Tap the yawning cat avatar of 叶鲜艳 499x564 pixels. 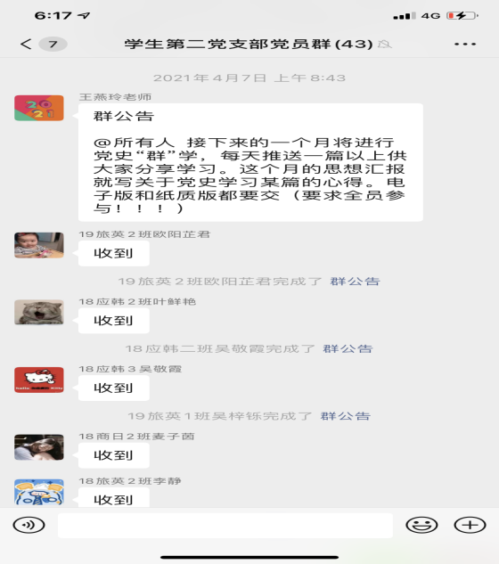39,312
